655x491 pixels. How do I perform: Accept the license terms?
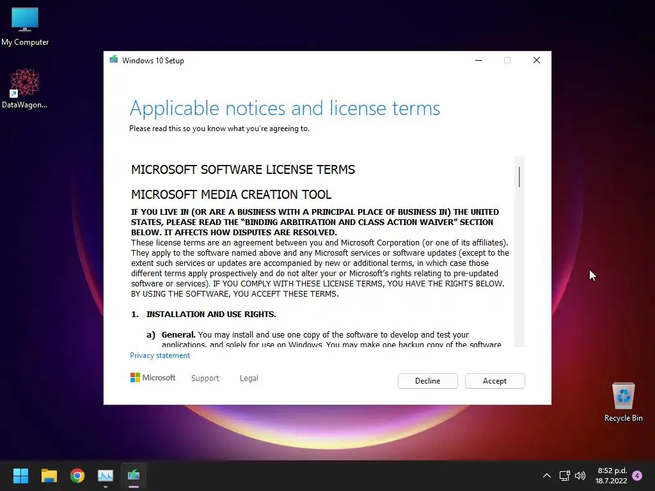[494, 381]
